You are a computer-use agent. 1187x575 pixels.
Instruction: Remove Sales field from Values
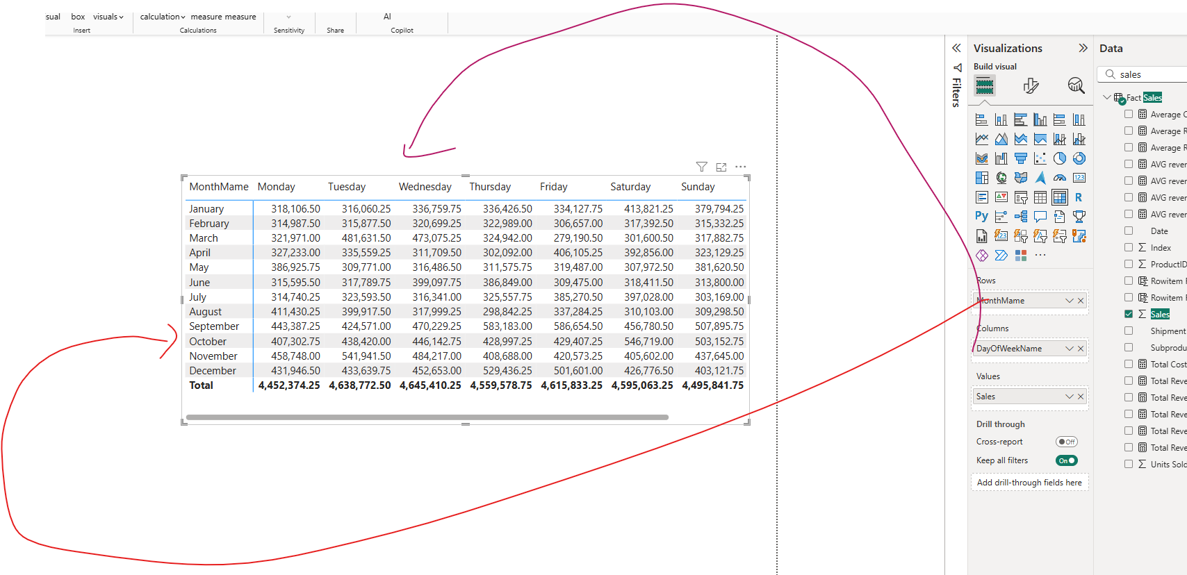point(1081,397)
